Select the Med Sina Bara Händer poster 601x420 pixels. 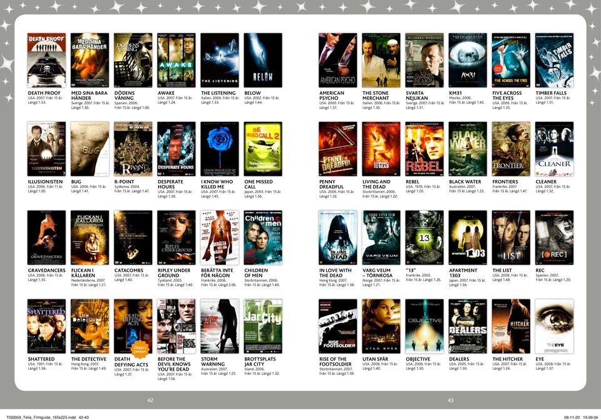tap(90, 60)
